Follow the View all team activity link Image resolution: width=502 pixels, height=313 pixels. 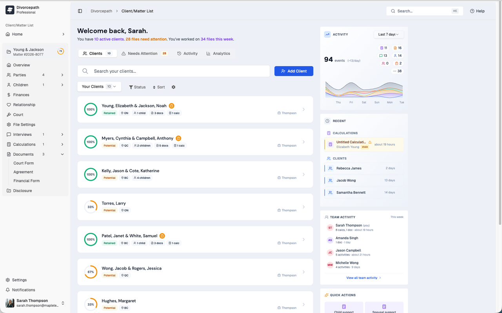coord(364,278)
